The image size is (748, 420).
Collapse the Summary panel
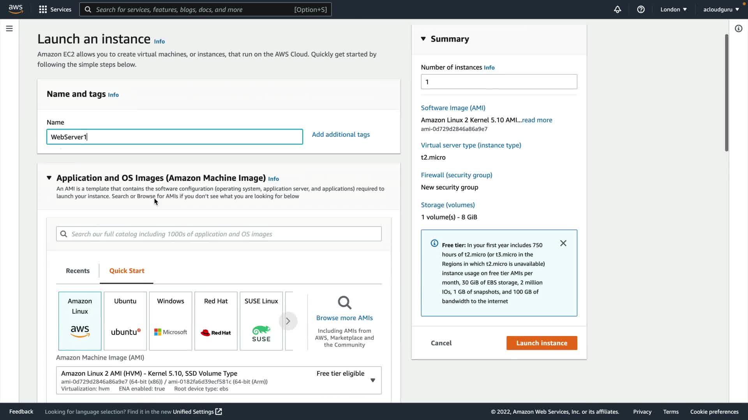coord(423,39)
